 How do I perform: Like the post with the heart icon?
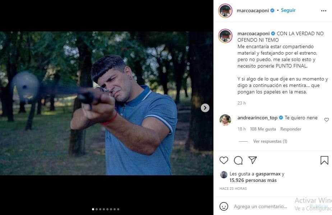[x=223, y=160]
